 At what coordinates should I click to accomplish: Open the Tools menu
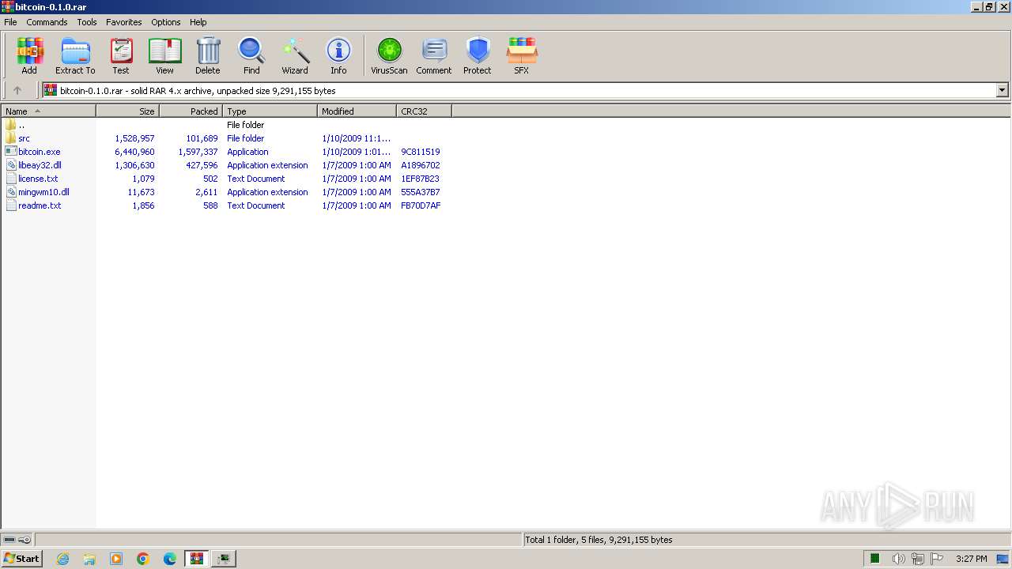87,22
